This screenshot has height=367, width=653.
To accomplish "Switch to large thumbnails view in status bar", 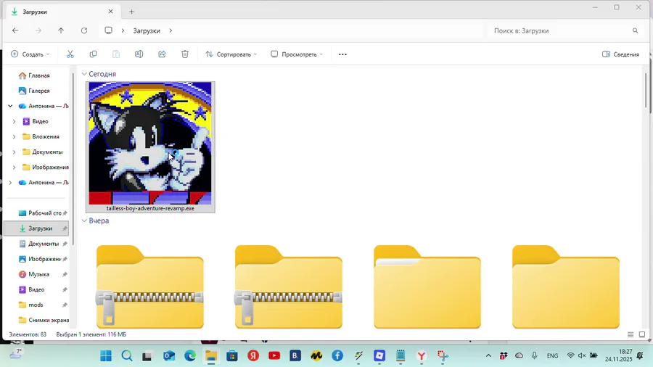I will click(x=642, y=334).
